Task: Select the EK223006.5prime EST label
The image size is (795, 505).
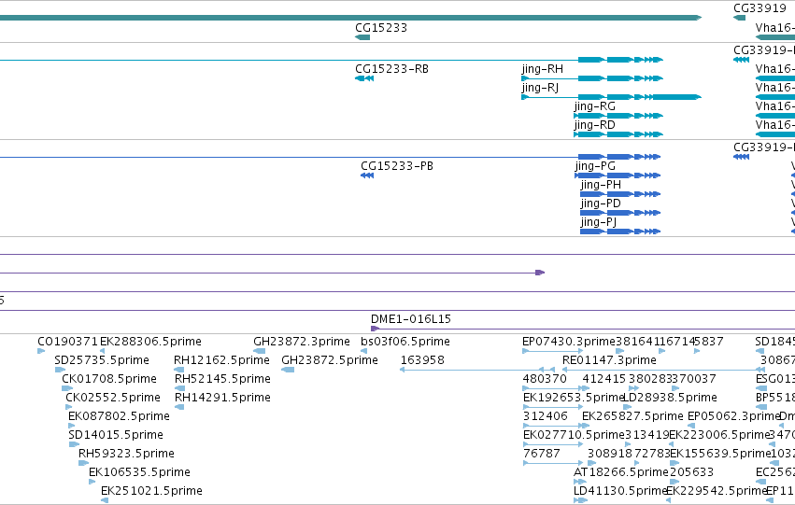Action: (x=719, y=435)
